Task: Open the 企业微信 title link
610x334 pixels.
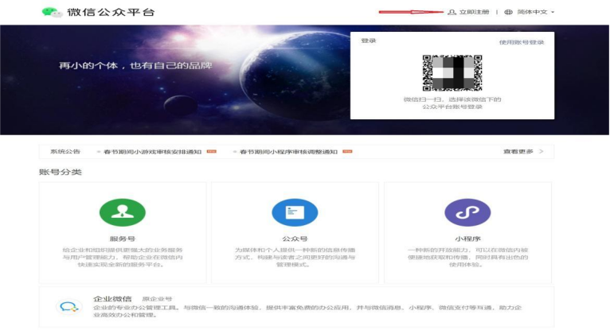Action: coord(112,299)
